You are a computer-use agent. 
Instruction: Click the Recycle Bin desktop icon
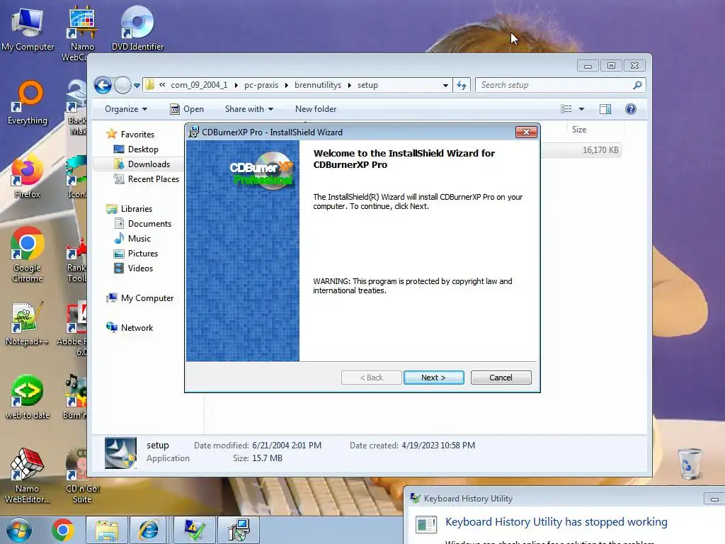(690, 464)
